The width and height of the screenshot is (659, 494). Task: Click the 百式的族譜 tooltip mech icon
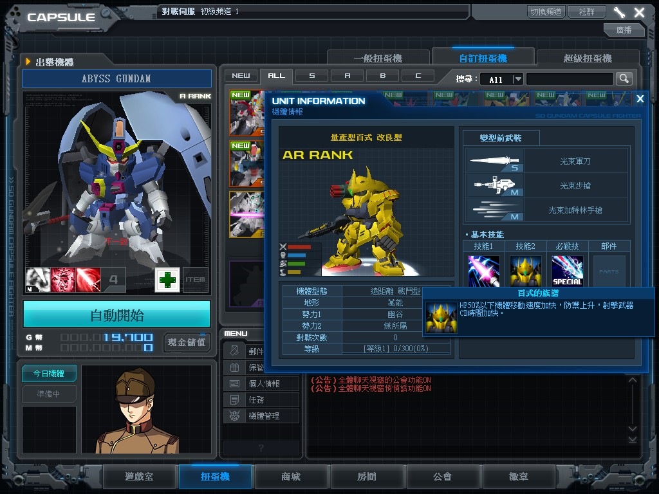pos(441,318)
